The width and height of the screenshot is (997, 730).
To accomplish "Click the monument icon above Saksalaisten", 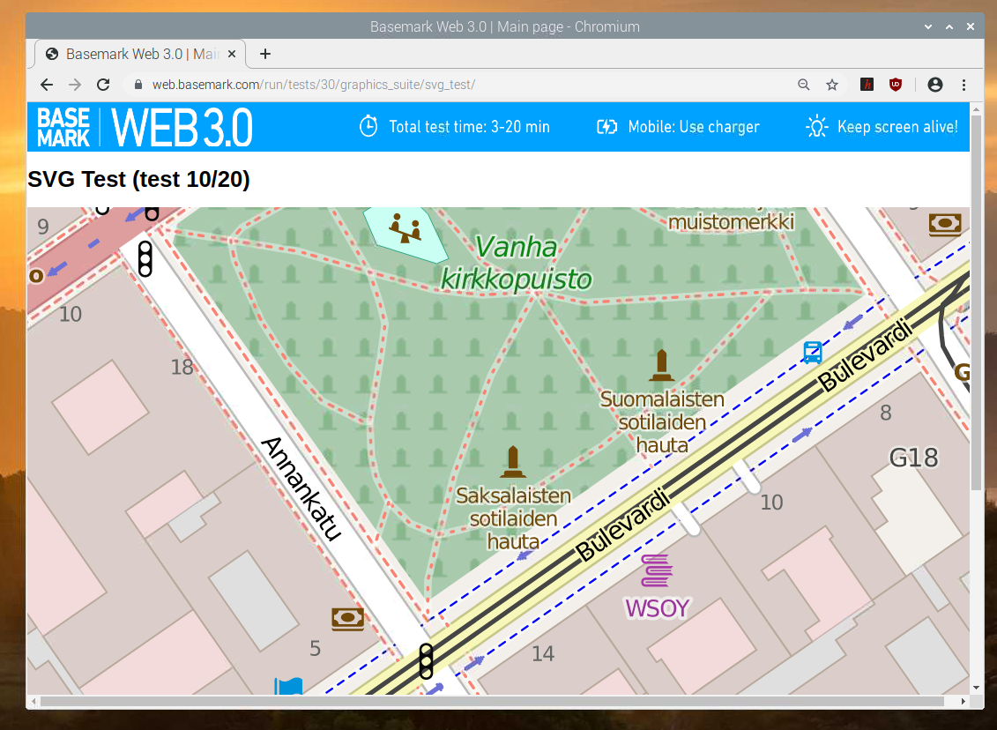I will point(512,462).
